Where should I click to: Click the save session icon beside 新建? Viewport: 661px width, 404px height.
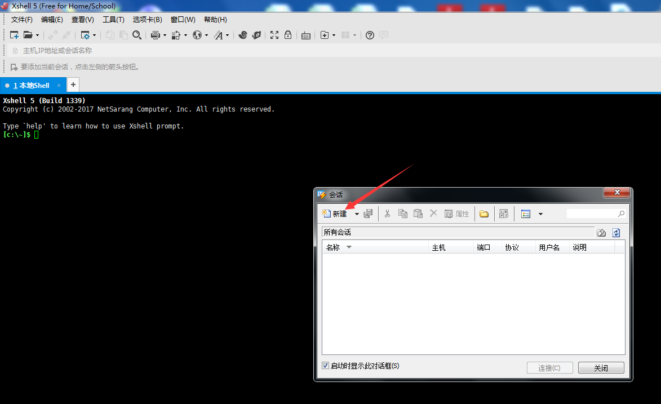click(368, 214)
